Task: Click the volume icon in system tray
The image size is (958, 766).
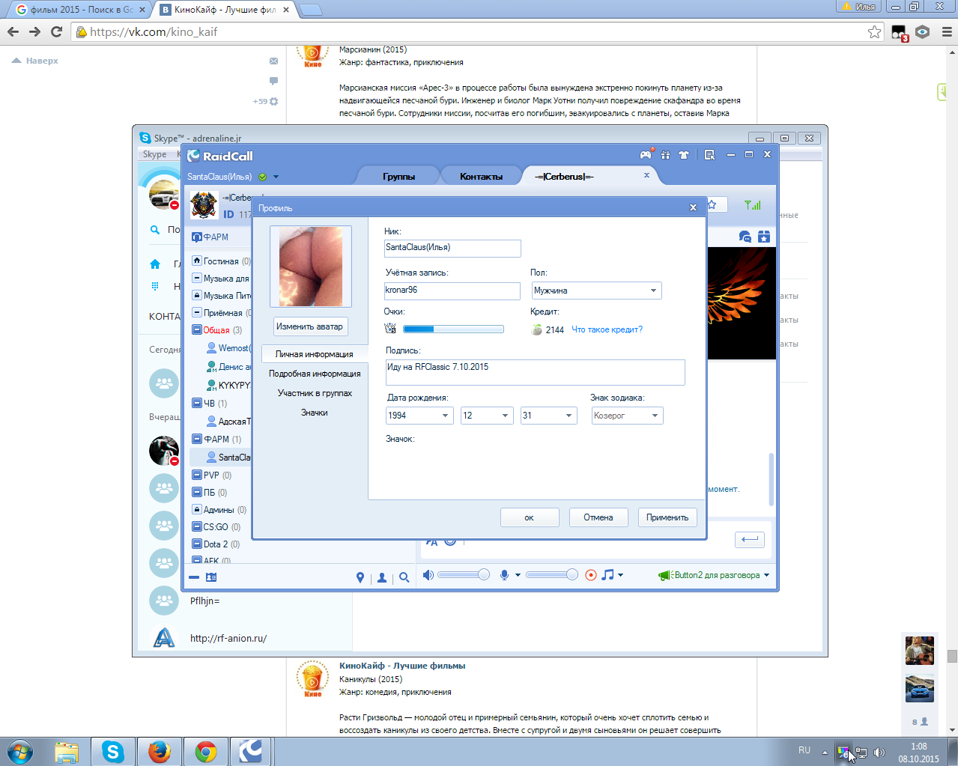Action: [x=879, y=753]
